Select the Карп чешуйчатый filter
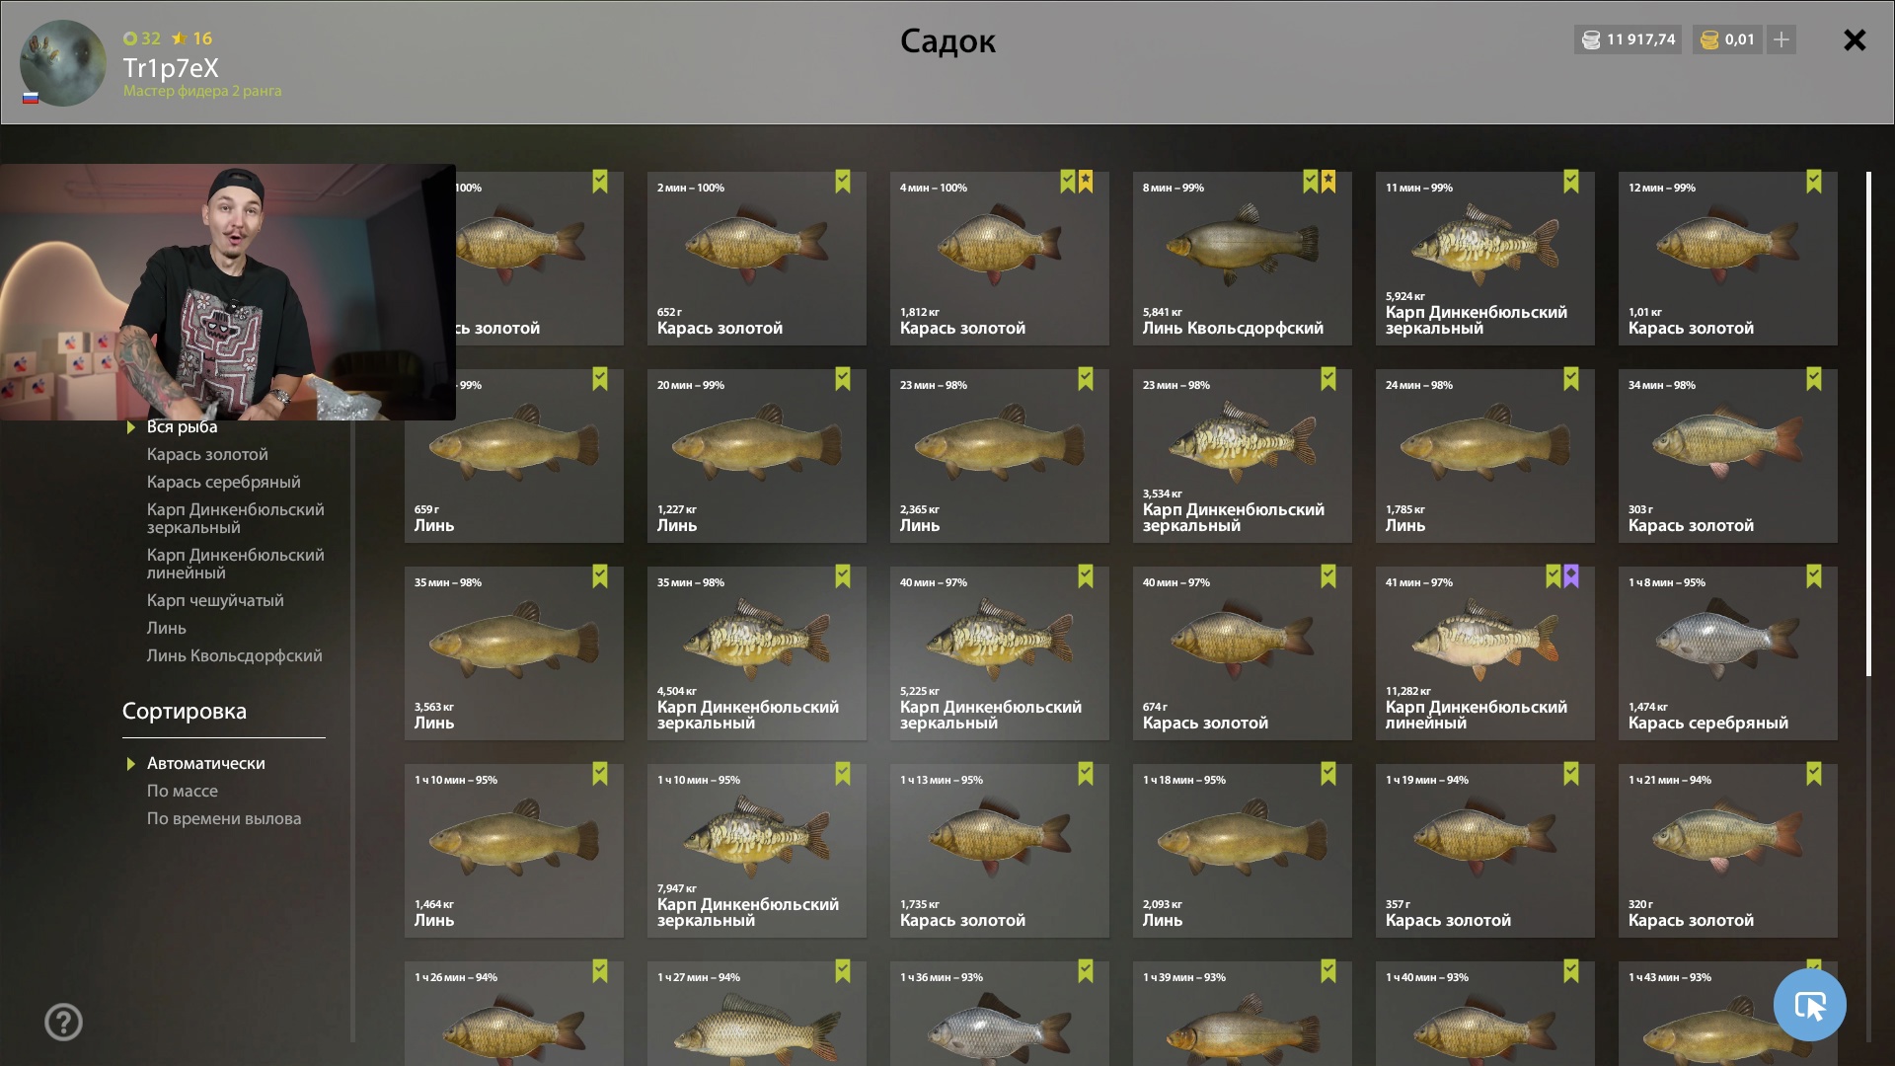Viewport: 1895px width, 1066px height. (x=215, y=600)
